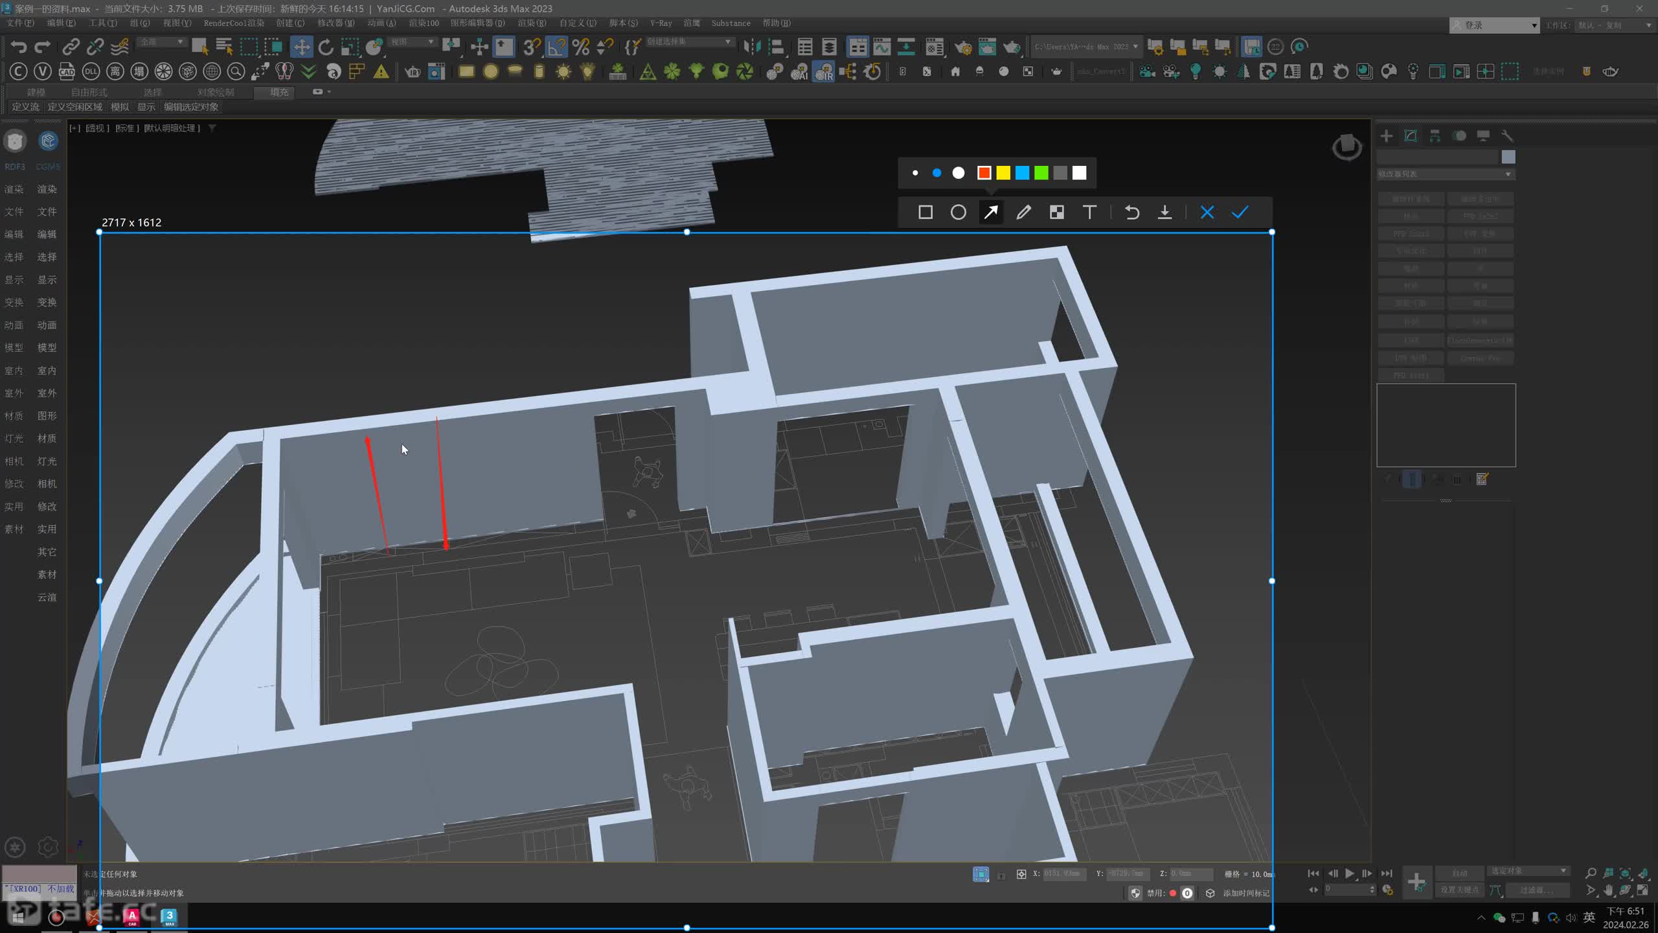Click the yellow sun light icon
The height and width of the screenshot is (933, 1658).
click(563, 71)
